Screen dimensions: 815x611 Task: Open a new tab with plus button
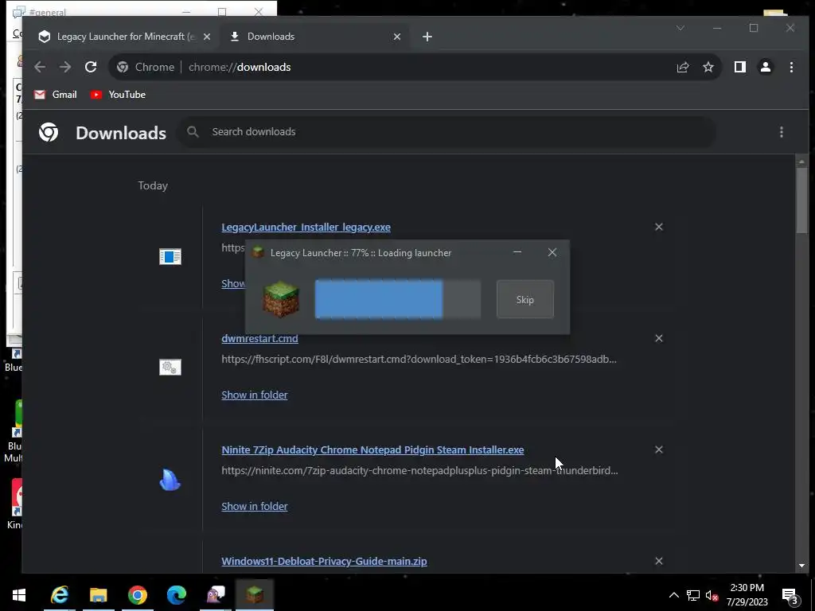(427, 37)
